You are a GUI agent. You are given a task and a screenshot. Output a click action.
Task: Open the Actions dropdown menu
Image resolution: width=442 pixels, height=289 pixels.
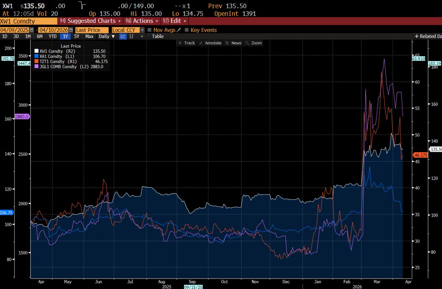pyautogui.click(x=142, y=21)
